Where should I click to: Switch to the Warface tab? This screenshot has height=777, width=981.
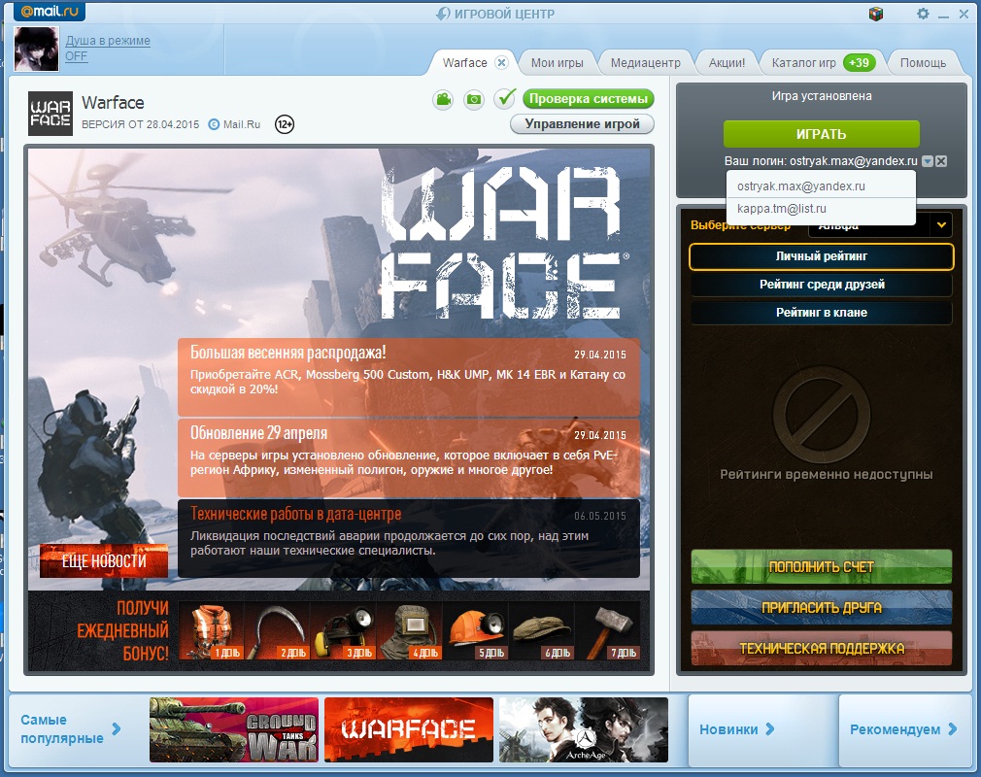click(464, 62)
